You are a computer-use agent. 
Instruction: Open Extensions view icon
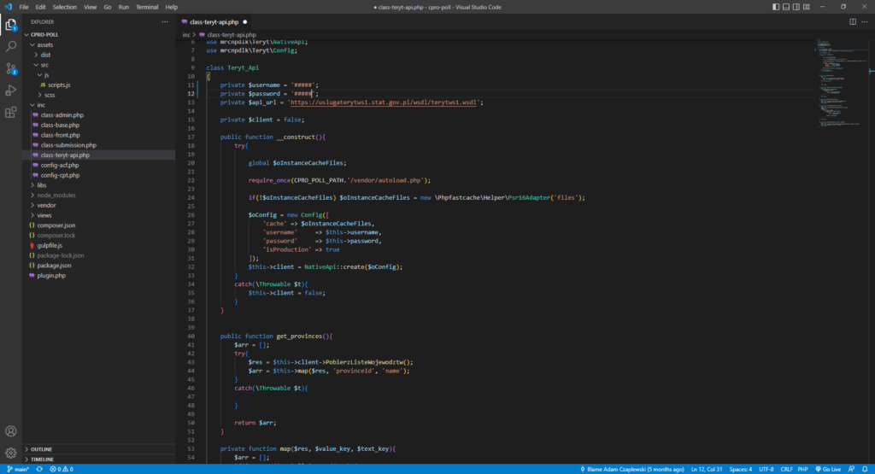10,112
